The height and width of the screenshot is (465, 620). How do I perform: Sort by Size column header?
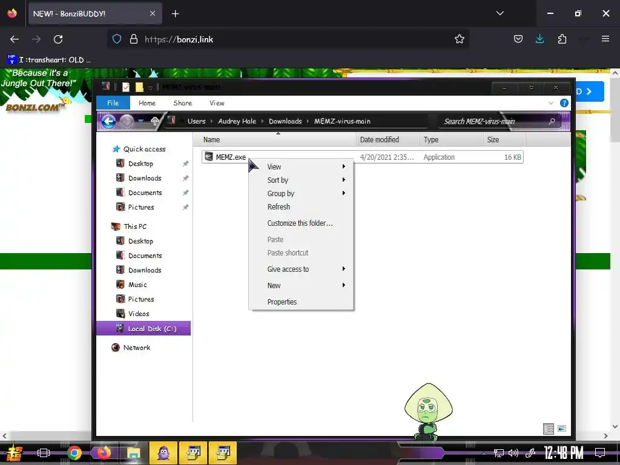504,140
